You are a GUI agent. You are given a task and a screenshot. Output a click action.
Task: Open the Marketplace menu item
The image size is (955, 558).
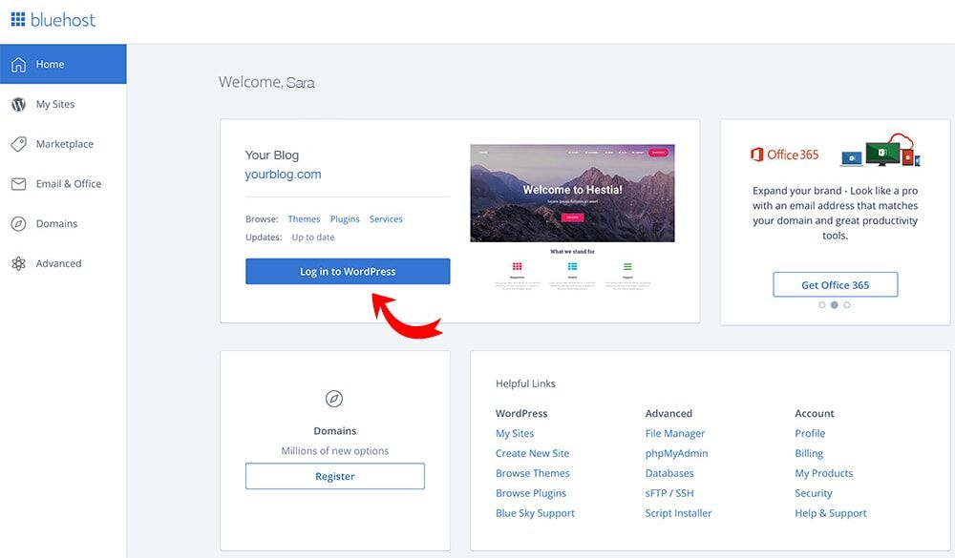point(64,144)
